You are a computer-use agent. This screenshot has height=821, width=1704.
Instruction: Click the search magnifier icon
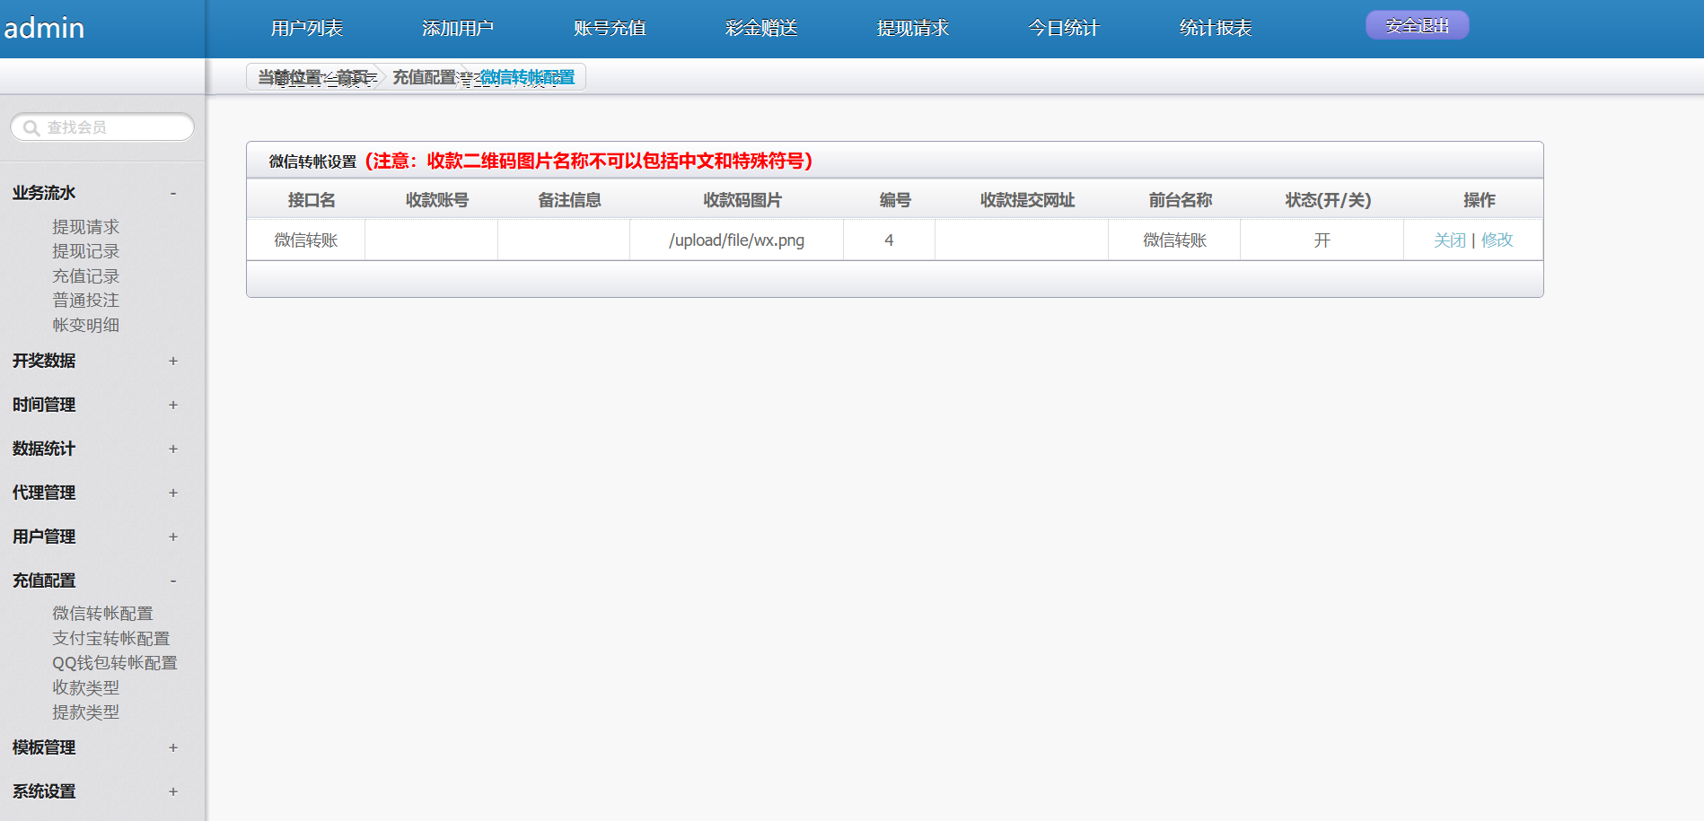[31, 128]
